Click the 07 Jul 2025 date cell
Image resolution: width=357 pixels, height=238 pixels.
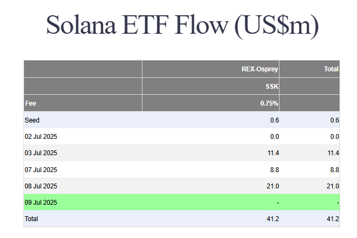click(41, 169)
